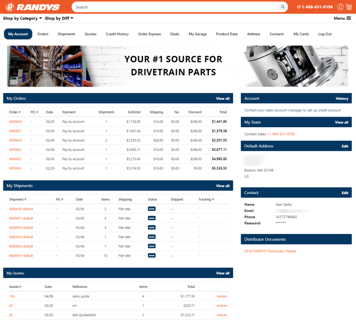Open Account History
Image resolution: width=356 pixels, height=320 pixels.
pyautogui.click(x=342, y=98)
